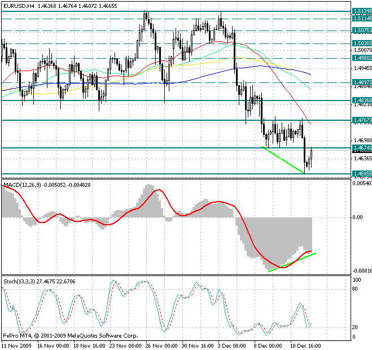Viewport: 372px width, 350px height.
Task: Click the 1.50751 price level label
Action: click(x=361, y=30)
